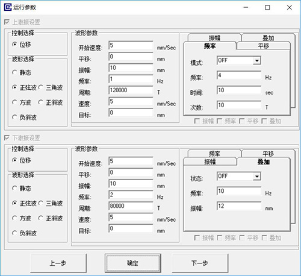Click the 确定 button
The width and height of the screenshot is (301, 276).
click(x=133, y=263)
